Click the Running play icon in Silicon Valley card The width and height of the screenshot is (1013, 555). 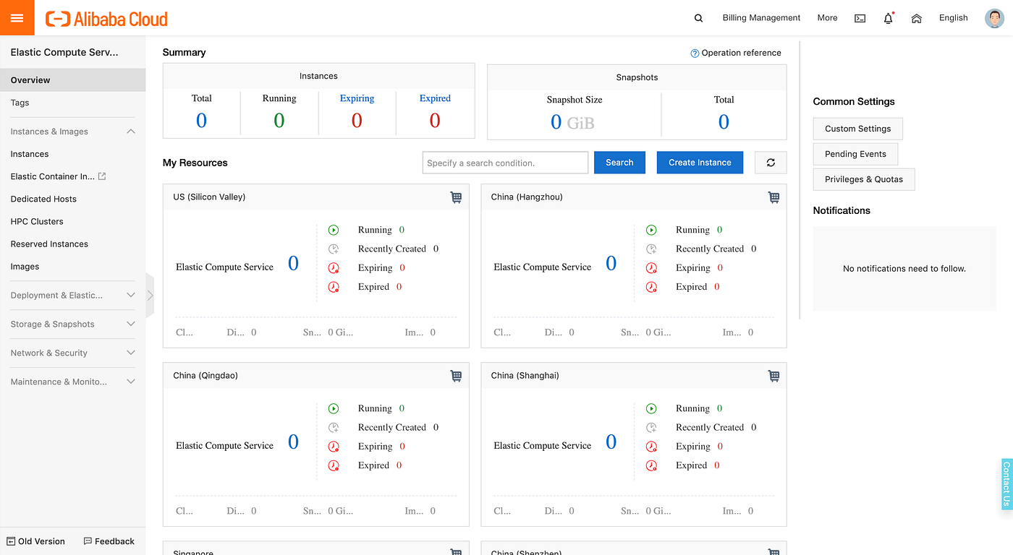click(334, 230)
